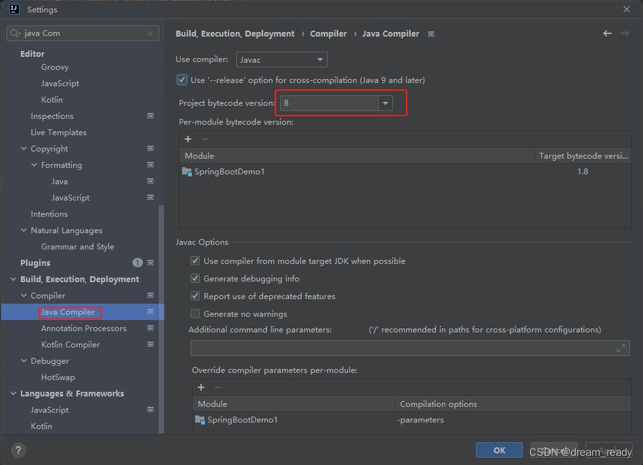Expand the additional command line parameters field
The width and height of the screenshot is (643, 465).
click(620, 349)
